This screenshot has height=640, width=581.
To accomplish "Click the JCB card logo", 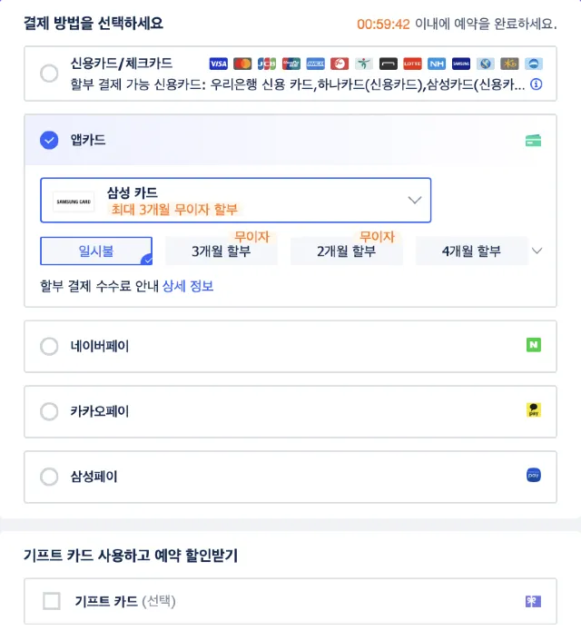I will coord(267,64).
